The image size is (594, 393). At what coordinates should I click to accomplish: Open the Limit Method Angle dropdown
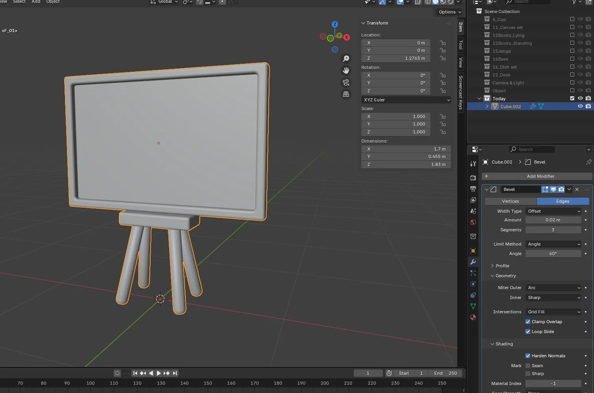[x=553, y=244]
